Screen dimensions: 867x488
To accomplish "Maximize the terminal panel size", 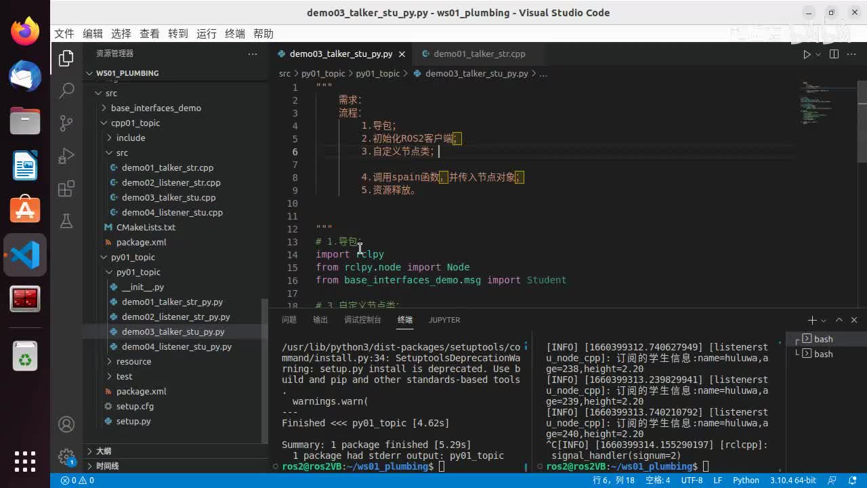I will [x=839, y=320].
